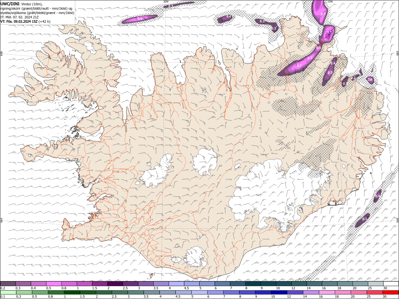The height and width of the screenshot is (299, 399).
Task: Click the '20W' longitude label
Action: pos(166,2)
